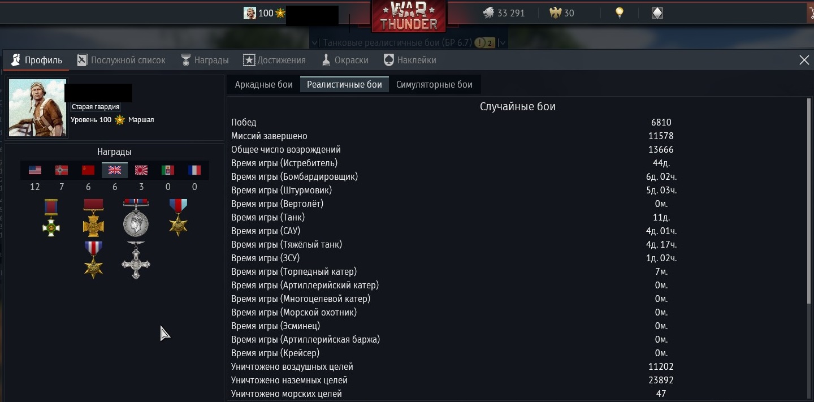Viewport: 814px width, 402px height.
Task: Open the Награды tab
Action: pos(205,60)
